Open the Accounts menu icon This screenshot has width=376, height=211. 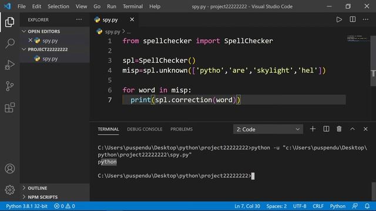click(9, 169)
